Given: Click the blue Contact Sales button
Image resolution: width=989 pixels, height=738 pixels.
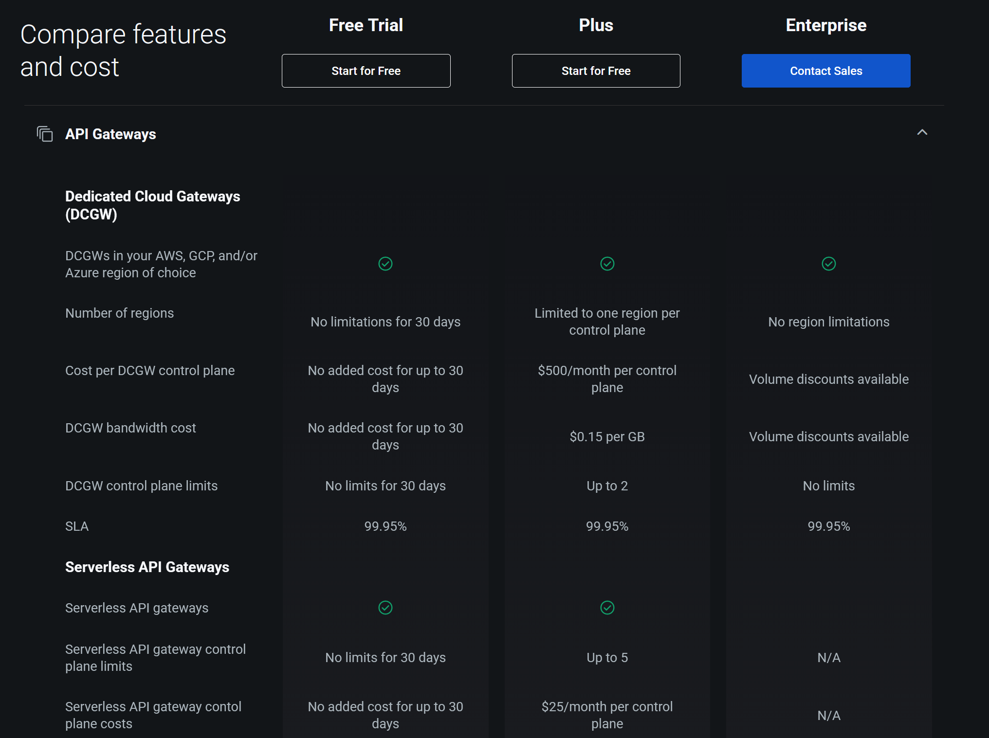Looking at the screenshot, I should (x=825, y=71).
